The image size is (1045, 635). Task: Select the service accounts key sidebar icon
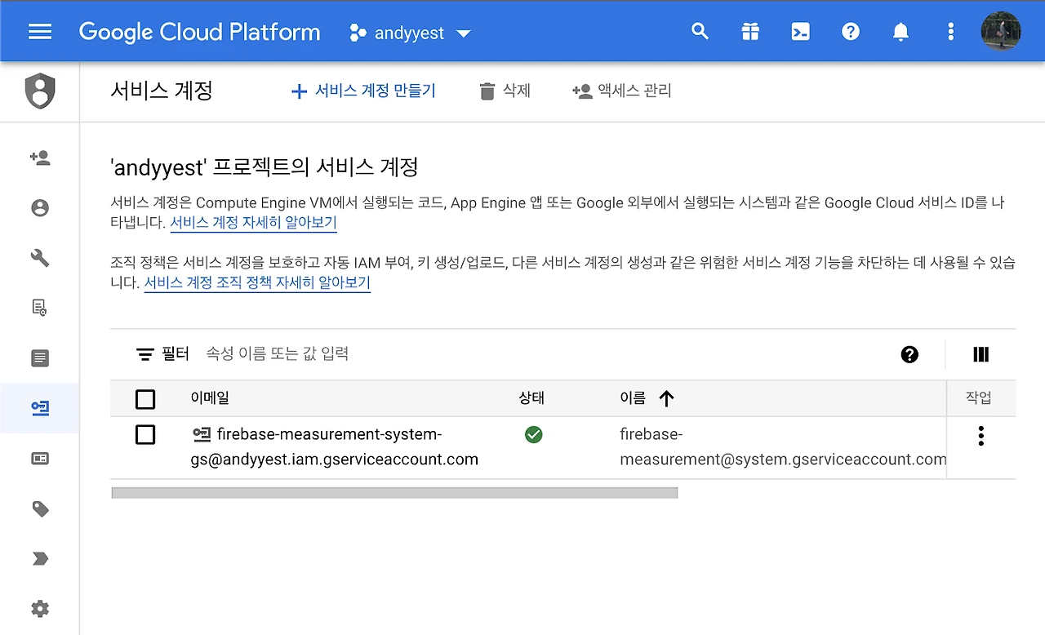40,408
